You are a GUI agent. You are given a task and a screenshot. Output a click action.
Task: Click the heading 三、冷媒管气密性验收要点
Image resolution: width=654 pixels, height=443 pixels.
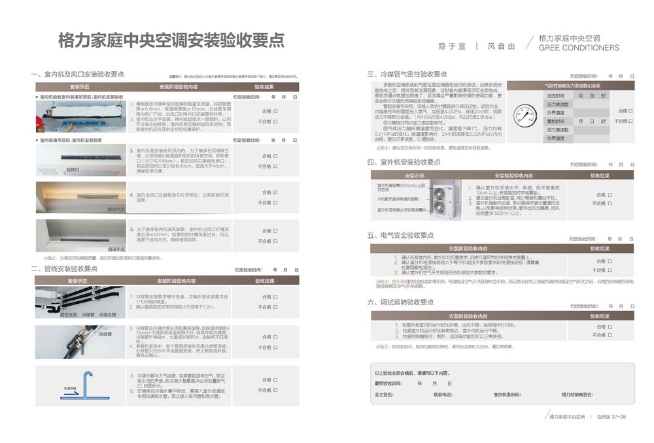[x=407, y=74]
